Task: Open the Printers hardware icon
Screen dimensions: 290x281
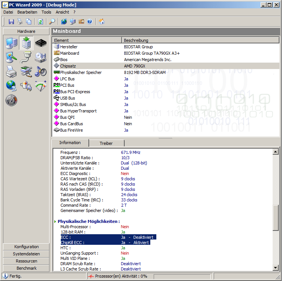Action: click(11, 72)
